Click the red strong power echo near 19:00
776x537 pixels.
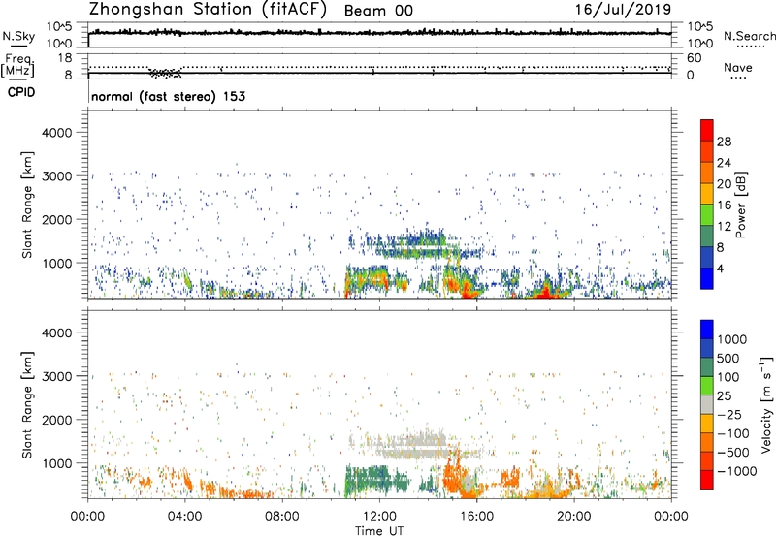pyautogui.click(x=544, y=292)
